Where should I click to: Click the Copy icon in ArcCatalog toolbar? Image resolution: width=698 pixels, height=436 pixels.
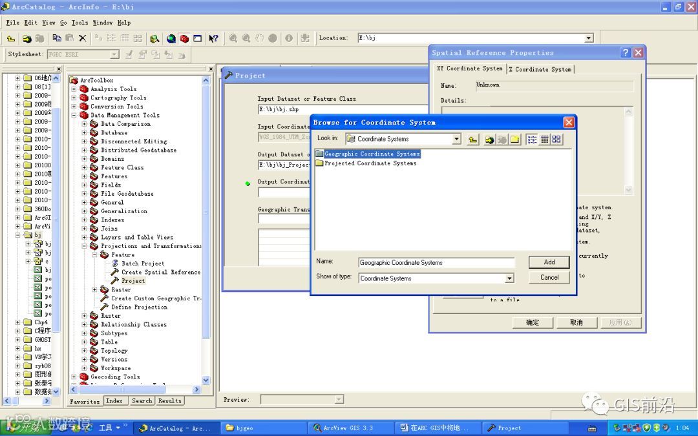56,38
